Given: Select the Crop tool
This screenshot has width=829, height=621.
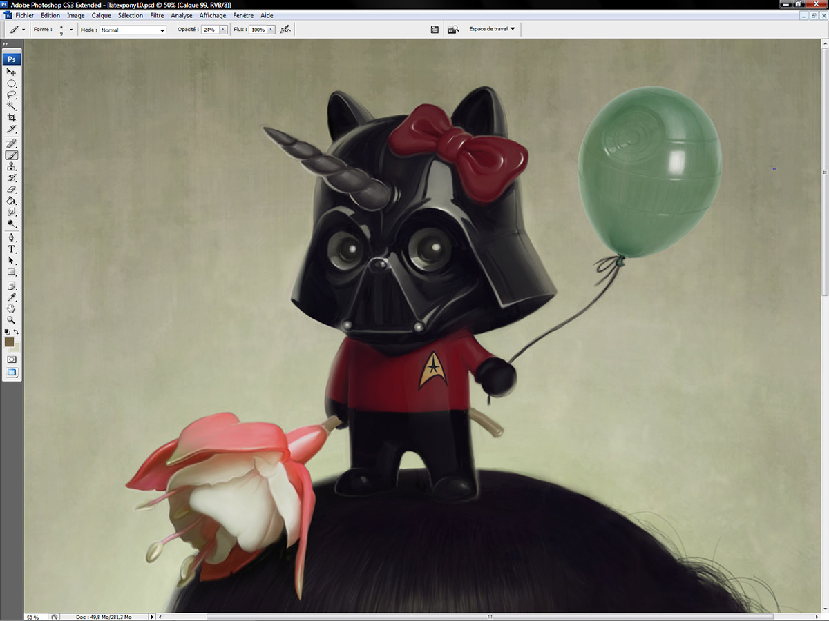Looking at the screenshot, I should (x=12, y=118).
